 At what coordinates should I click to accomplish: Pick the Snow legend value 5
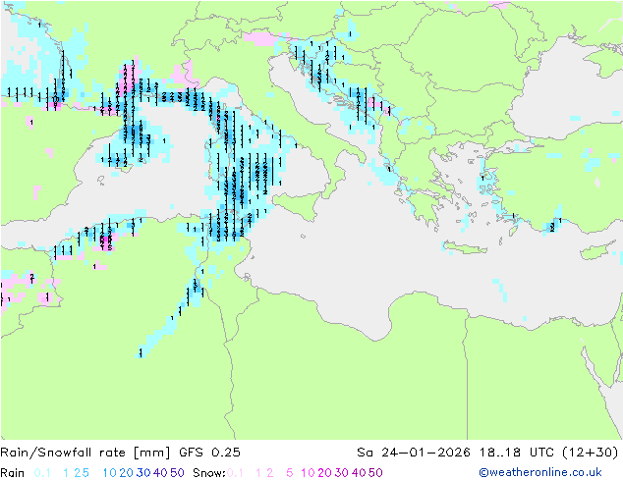coord(289,473)
